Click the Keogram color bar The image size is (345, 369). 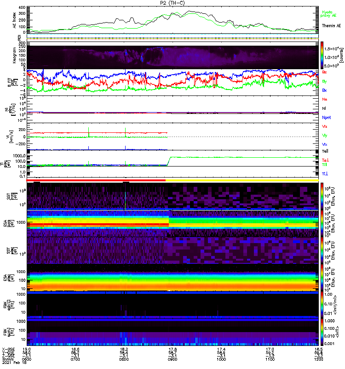point(322,55)
